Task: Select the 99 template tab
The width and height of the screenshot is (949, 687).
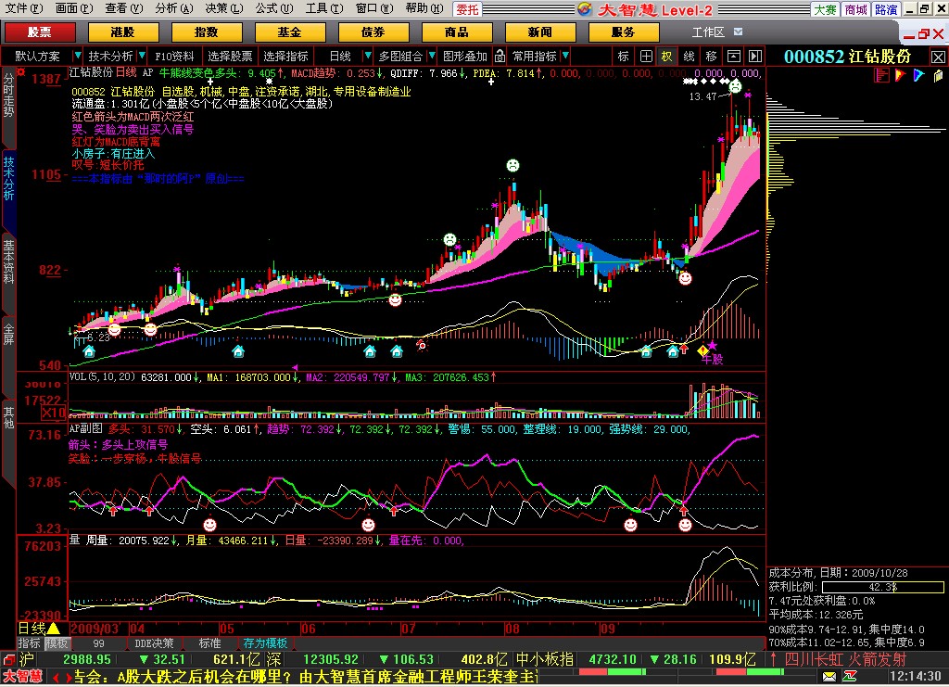Action: 98,643
